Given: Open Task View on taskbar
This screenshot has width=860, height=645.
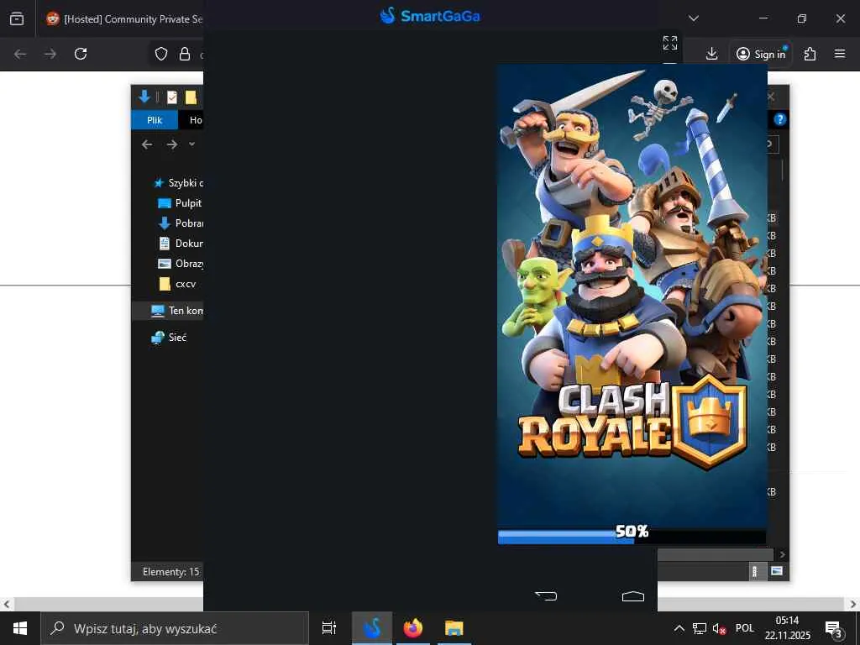Looking at the screenshot, I should coord(328,628).
